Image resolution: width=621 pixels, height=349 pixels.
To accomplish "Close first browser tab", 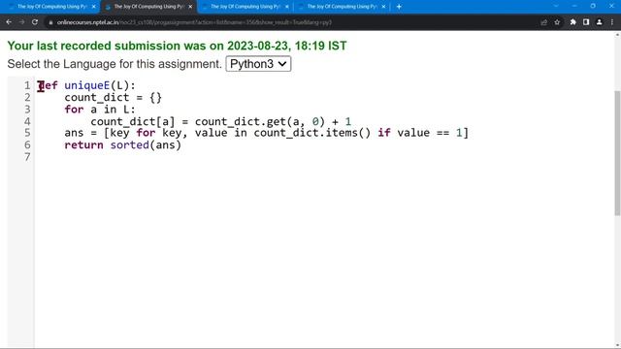I will [94, 7].
